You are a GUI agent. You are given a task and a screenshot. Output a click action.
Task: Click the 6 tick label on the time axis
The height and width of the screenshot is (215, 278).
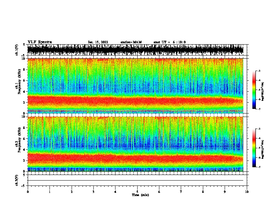tap(159, 191)
